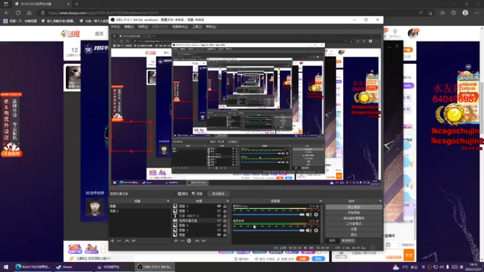Open the 编辑 menu in OBS
484x272 pixels.
[129, 27]
